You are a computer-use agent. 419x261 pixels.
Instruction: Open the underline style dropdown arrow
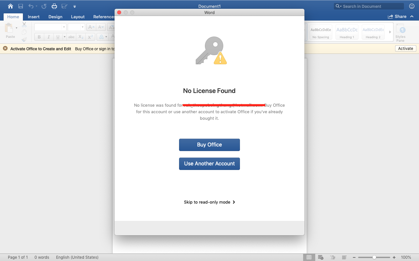pos(64,37)
